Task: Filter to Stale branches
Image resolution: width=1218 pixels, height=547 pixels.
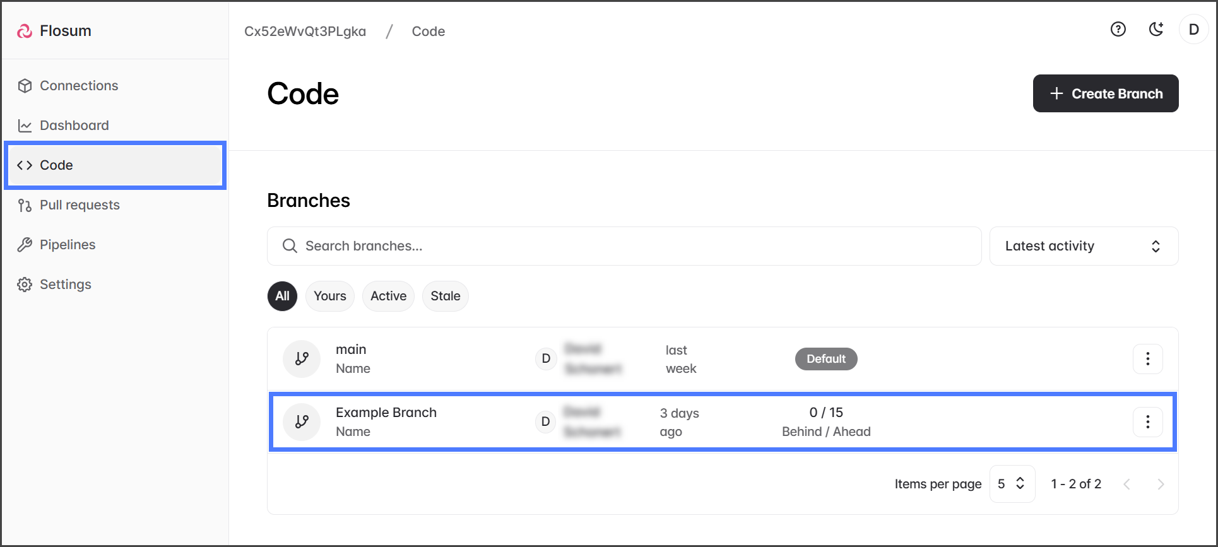Action: click(x=445, y=296)
